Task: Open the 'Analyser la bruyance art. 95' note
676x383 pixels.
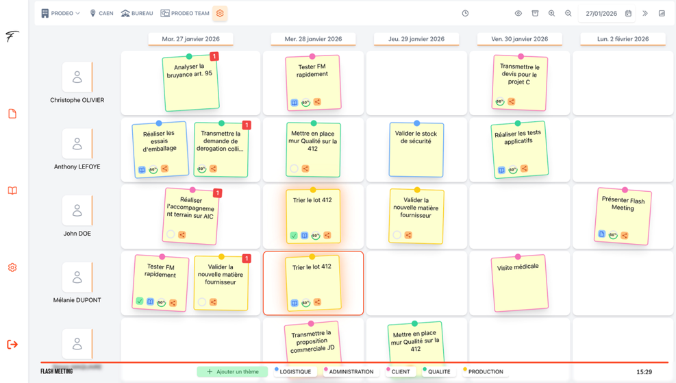Action: point(190,83)
